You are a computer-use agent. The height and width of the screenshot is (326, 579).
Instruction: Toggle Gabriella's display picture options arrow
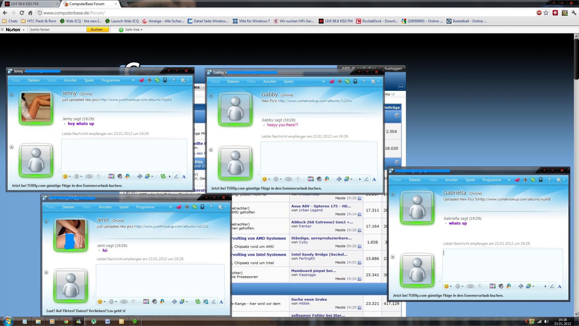point(393,194)
